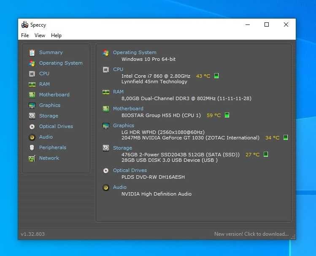
Task: Click Audio speaker icon in summary panel
Action: (x=106, y=188)
